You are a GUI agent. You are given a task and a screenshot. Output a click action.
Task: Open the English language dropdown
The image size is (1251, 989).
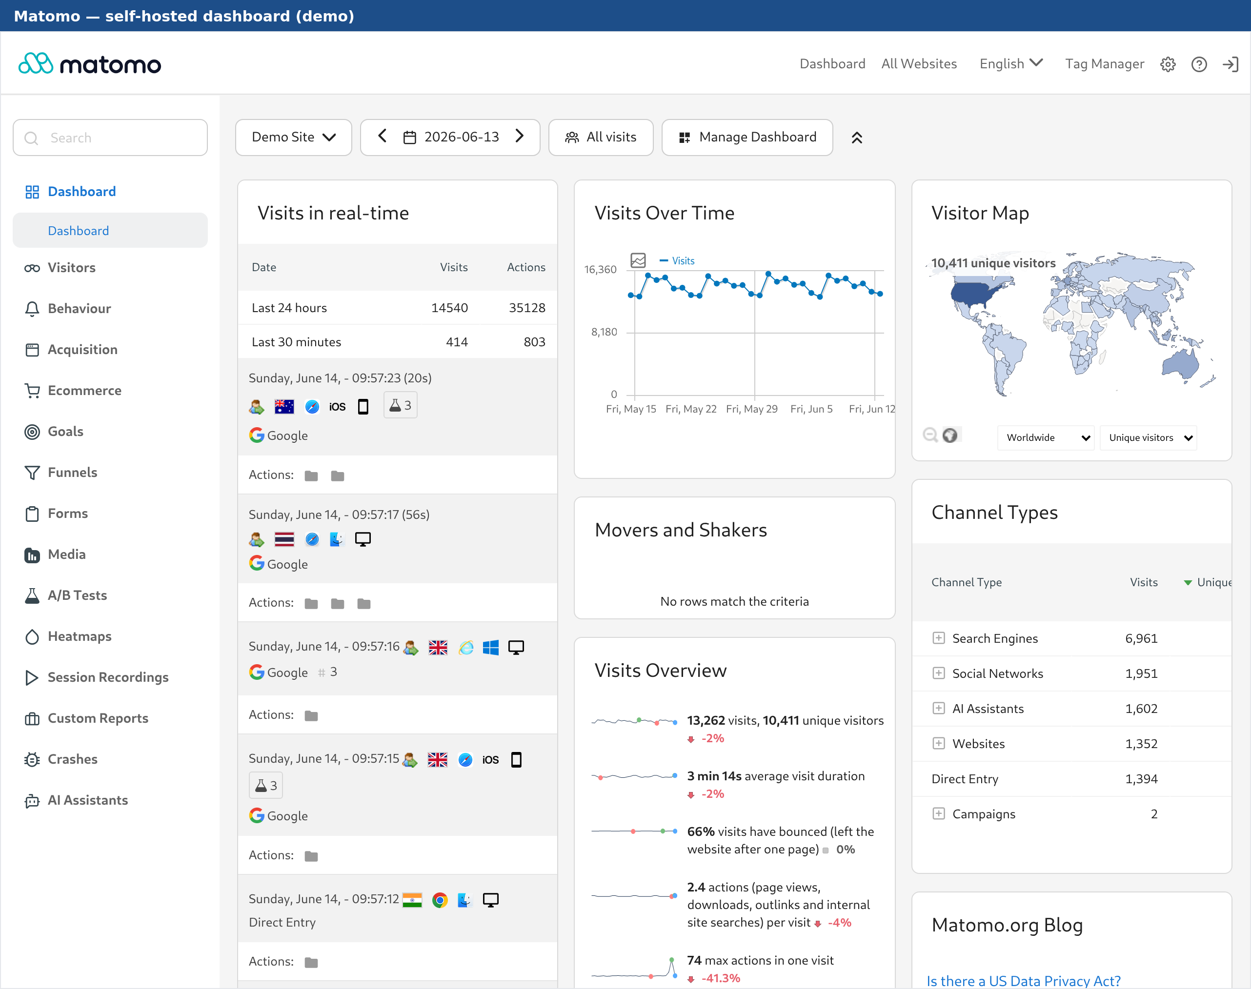click(x=1011, y=64)
